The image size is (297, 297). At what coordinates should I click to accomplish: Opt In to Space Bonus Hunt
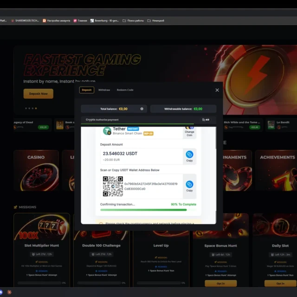tap(221, 284)
